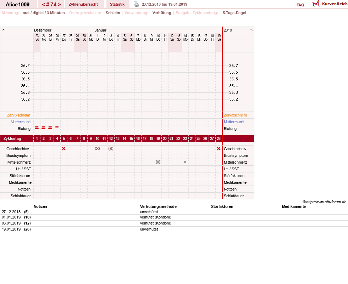This screenshot has height=284, width=348.
Task: Click the KurvenReich crown logo
Action: coord(316,4)
